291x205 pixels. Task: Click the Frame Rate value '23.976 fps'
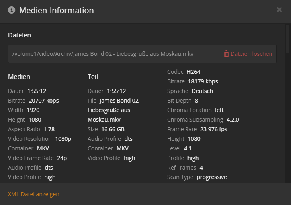tap(214, 129)
